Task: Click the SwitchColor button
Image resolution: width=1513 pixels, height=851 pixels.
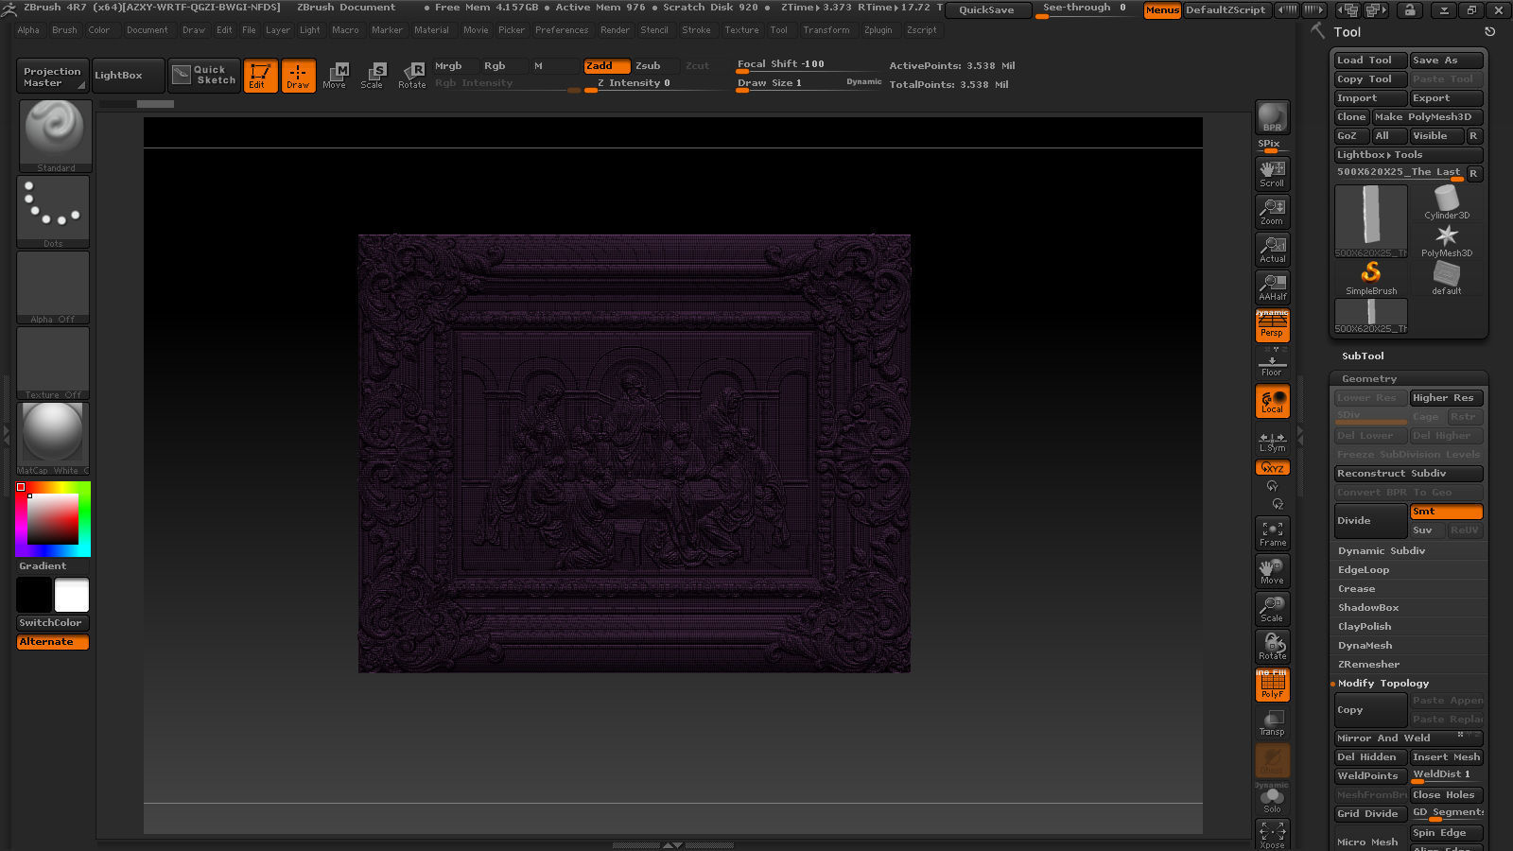Action: pyautogui.click(x=53, y=623)
